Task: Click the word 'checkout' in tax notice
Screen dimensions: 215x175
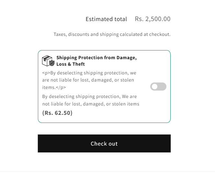Action: (x=159, y=34)
